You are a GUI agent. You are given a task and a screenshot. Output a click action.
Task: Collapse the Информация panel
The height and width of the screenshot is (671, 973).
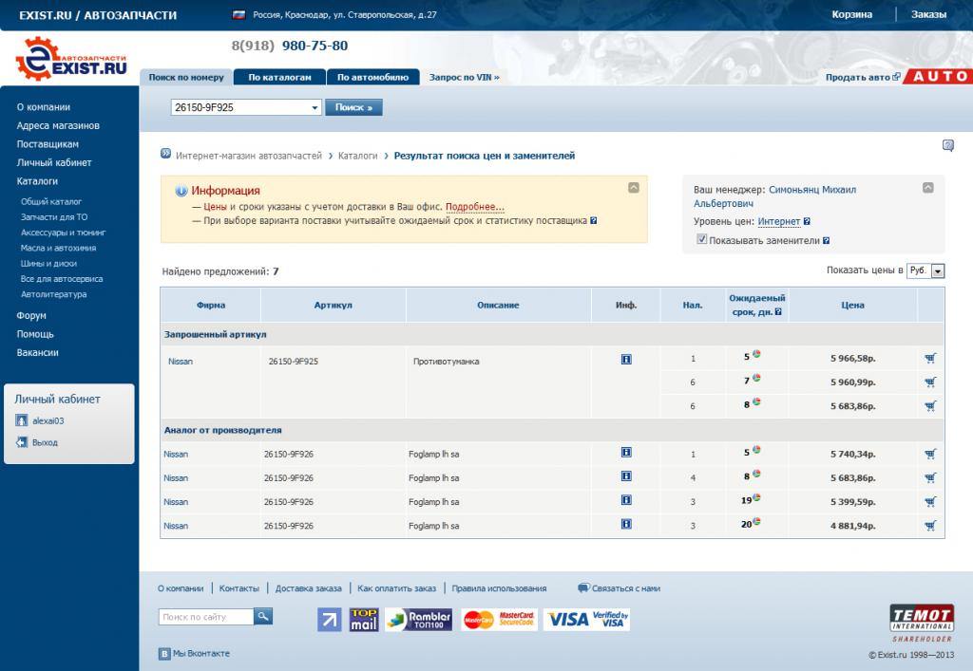point(633,188)
